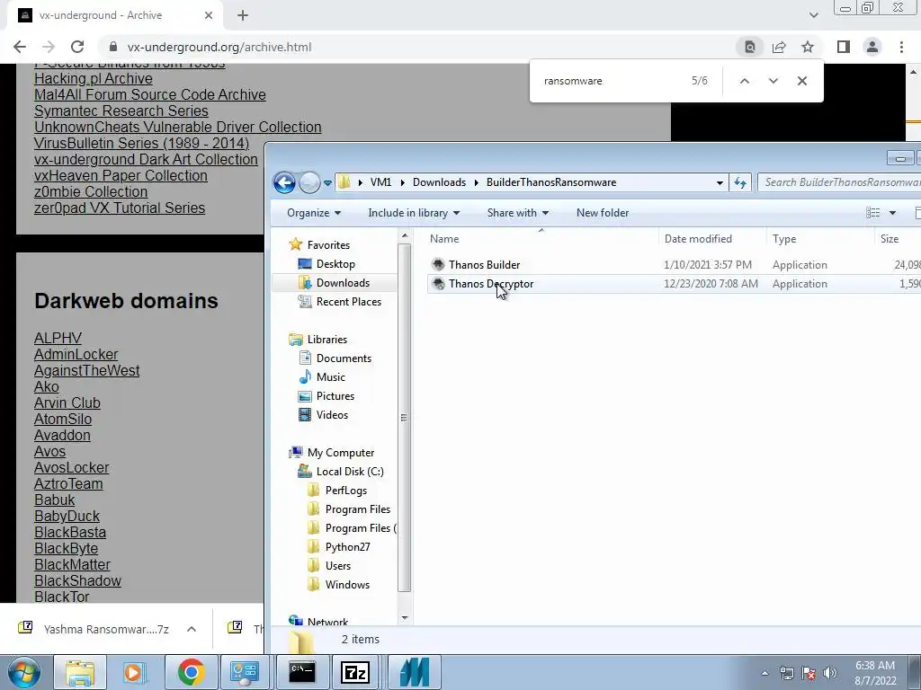Open the Organize menu
The width and height of the screenshot is (921, 690).
[314, 213]
